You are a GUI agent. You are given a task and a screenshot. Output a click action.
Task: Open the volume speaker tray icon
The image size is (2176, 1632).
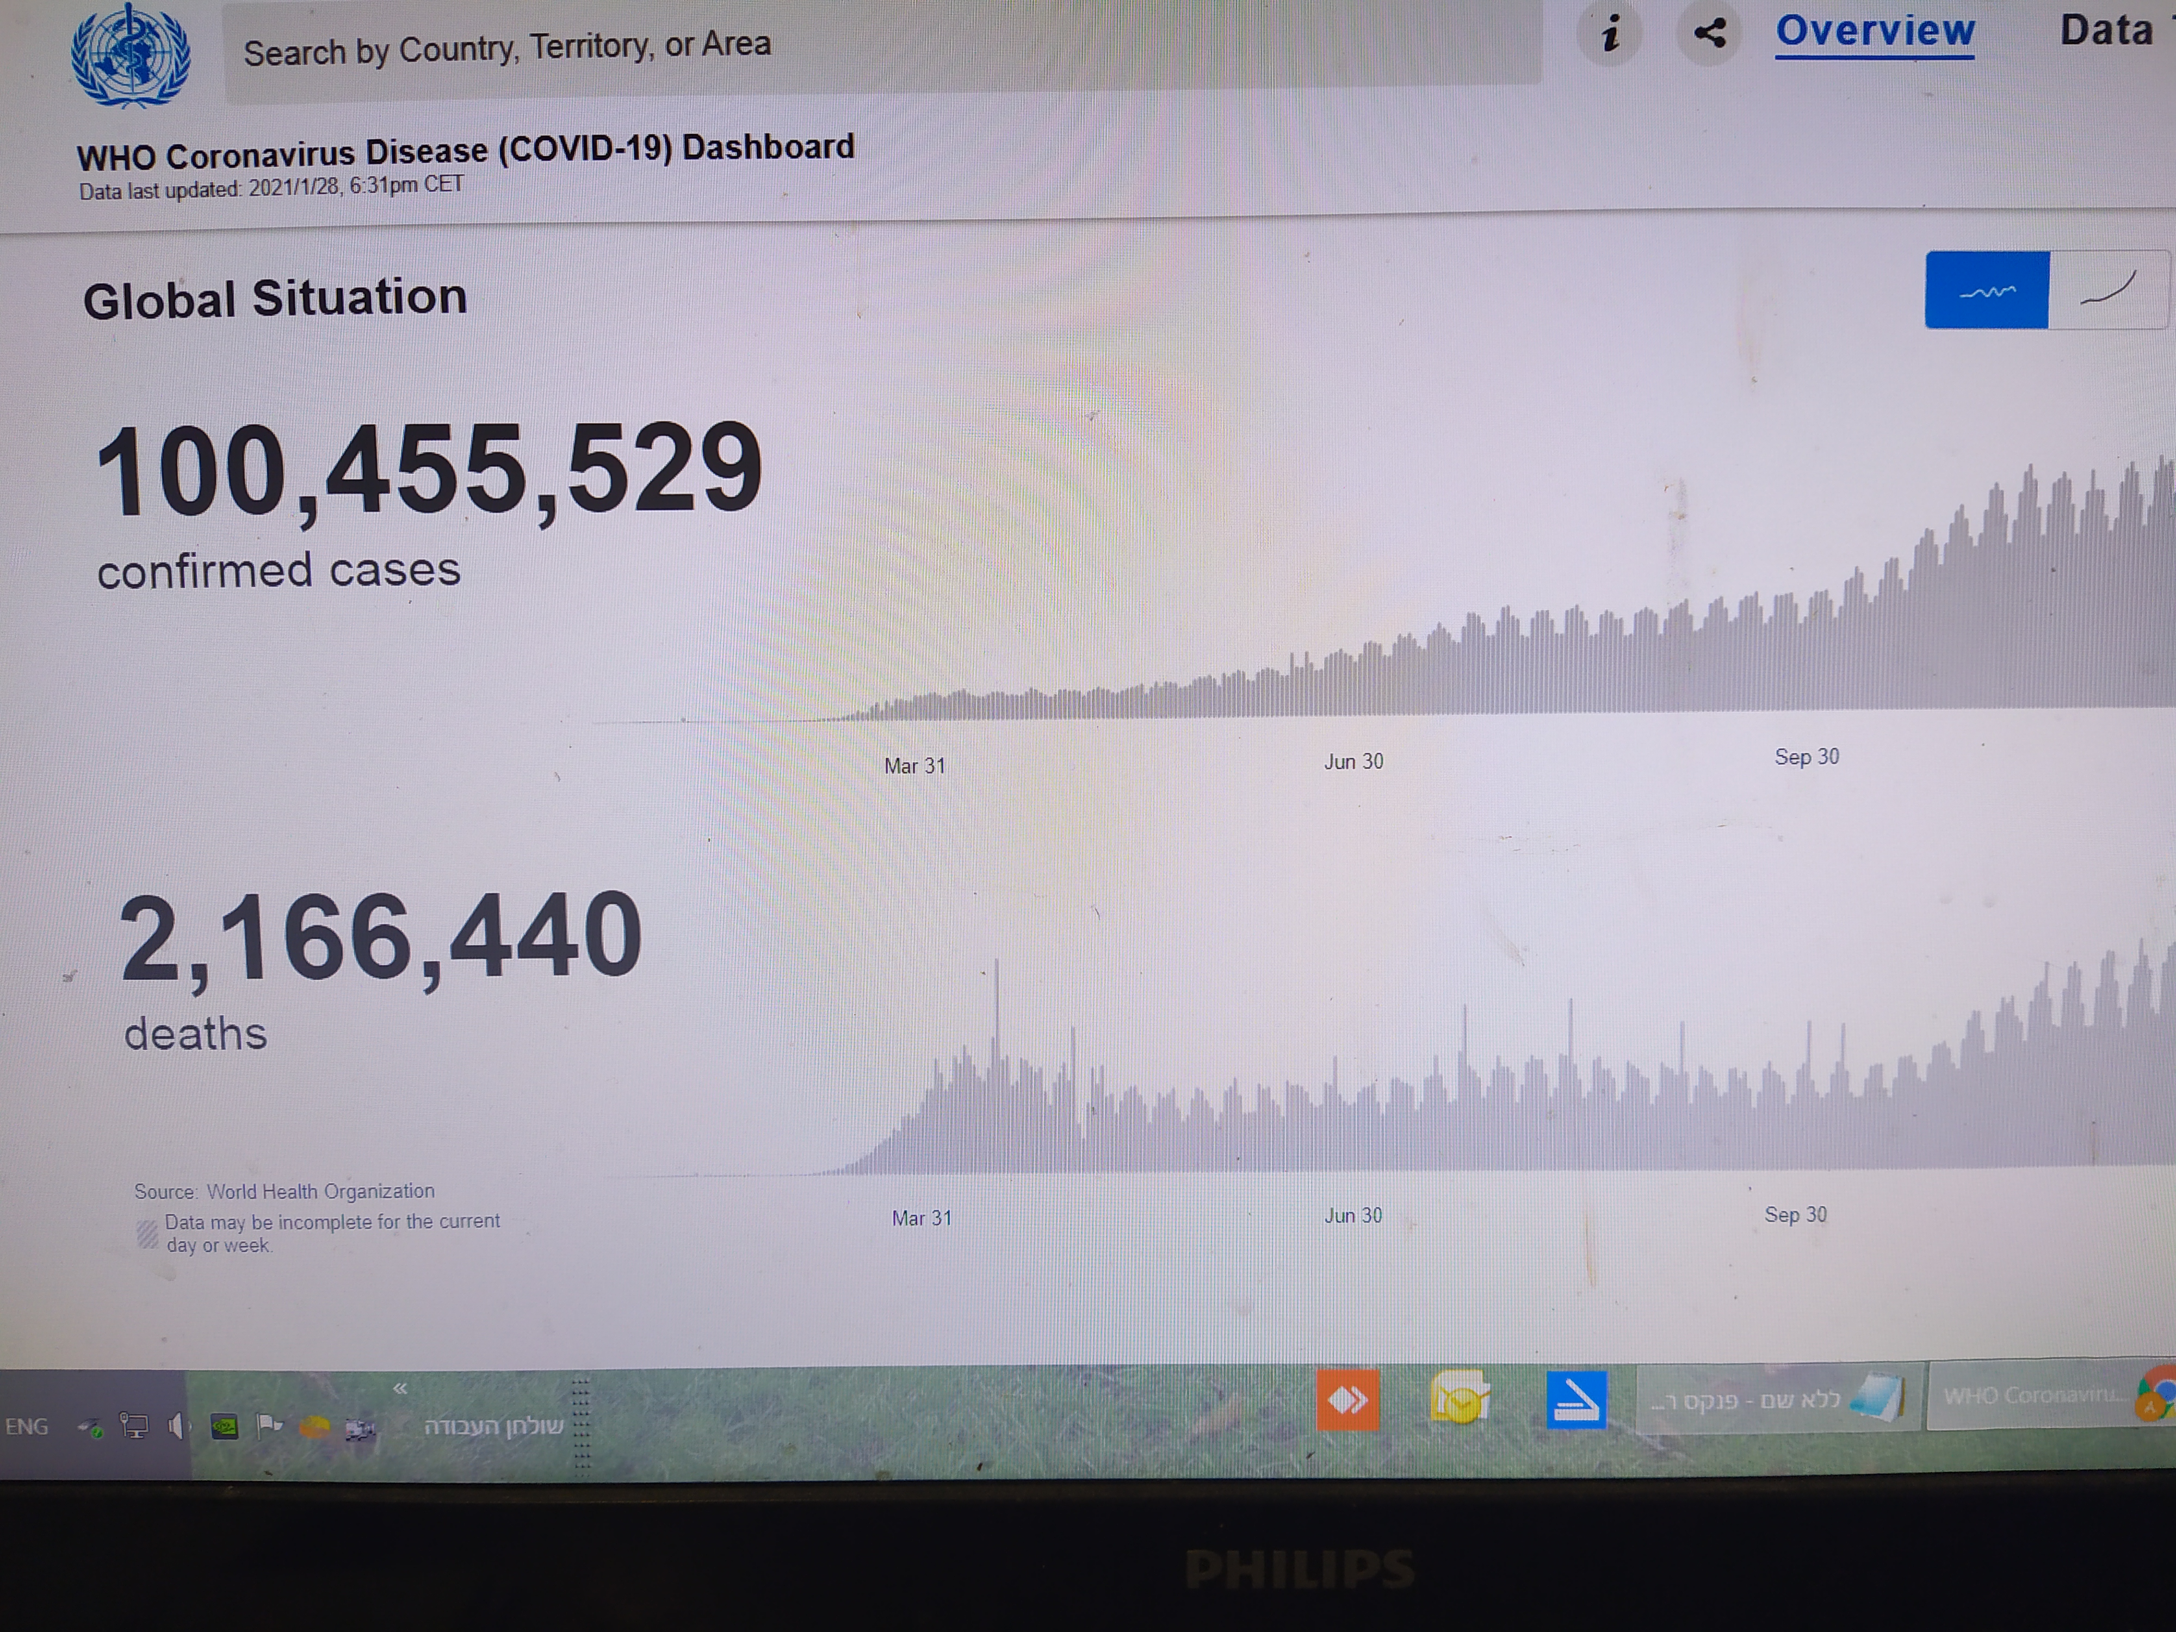[176, 1425]
